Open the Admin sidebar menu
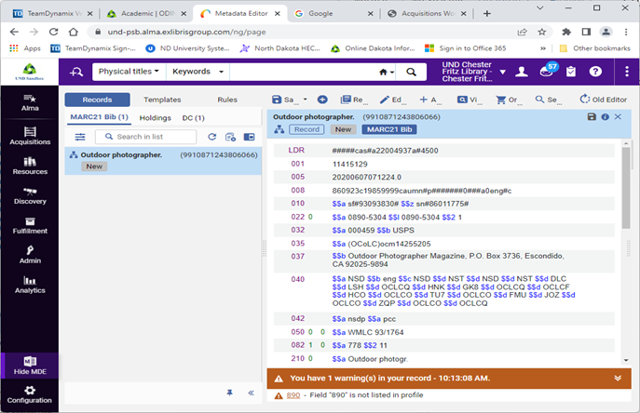640x413 pixels. 30,255
